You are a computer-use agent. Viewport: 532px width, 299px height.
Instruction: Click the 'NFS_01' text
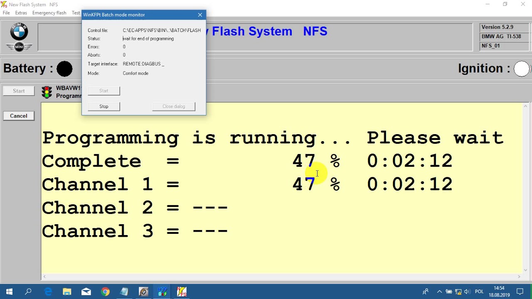[x=491, y=46]
